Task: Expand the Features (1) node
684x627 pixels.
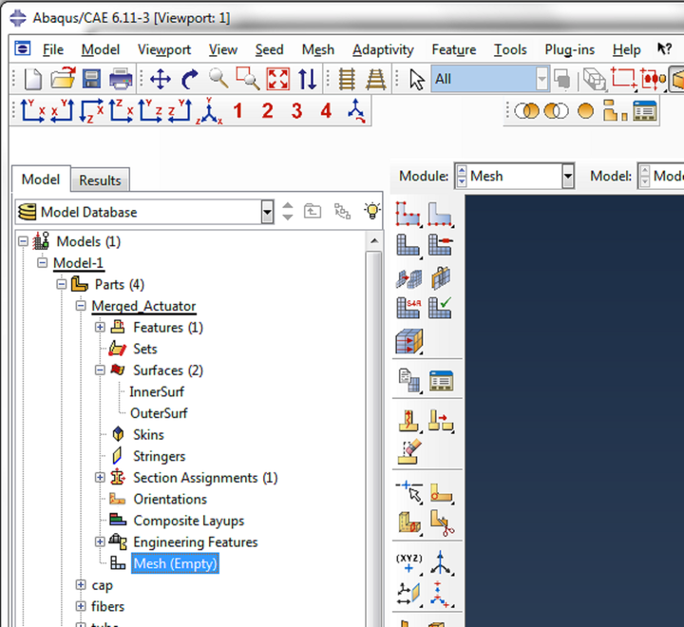Action: (100, 327)
